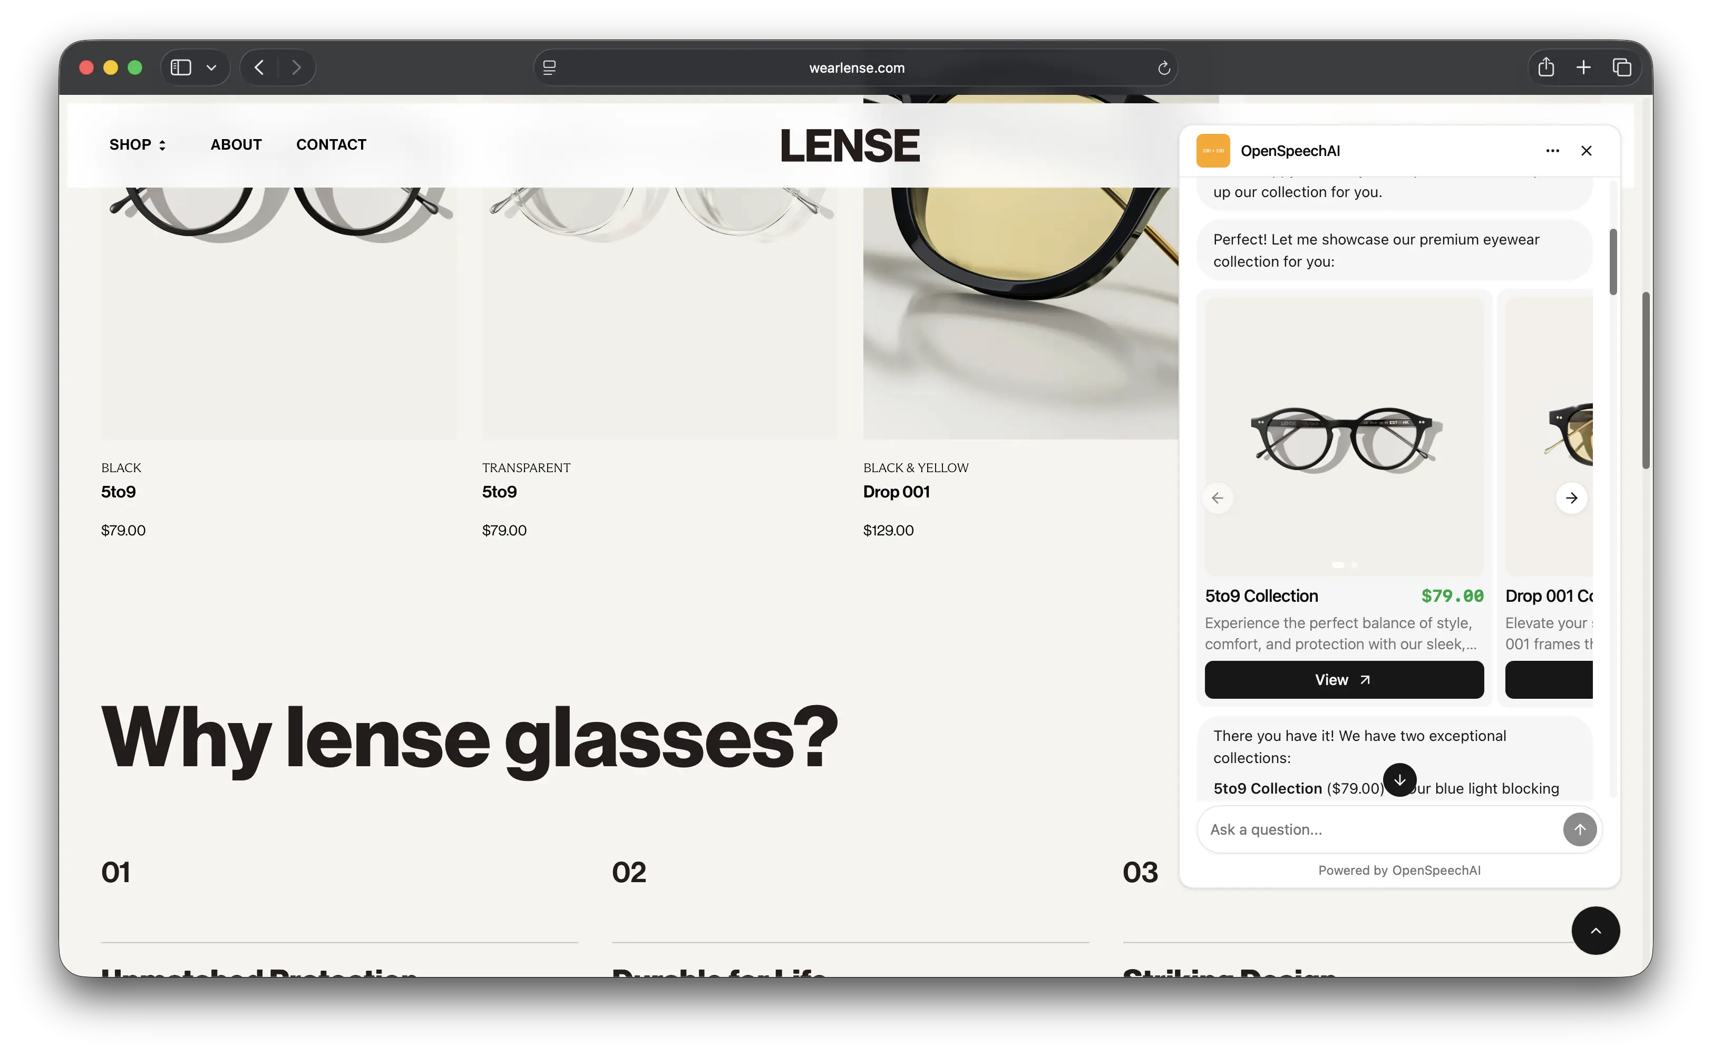Image resolution: width=1712 pixels, height=1055 pixels.
Task: Open OpenSpeechAI chat options menu
Action: coord(1552,151)
